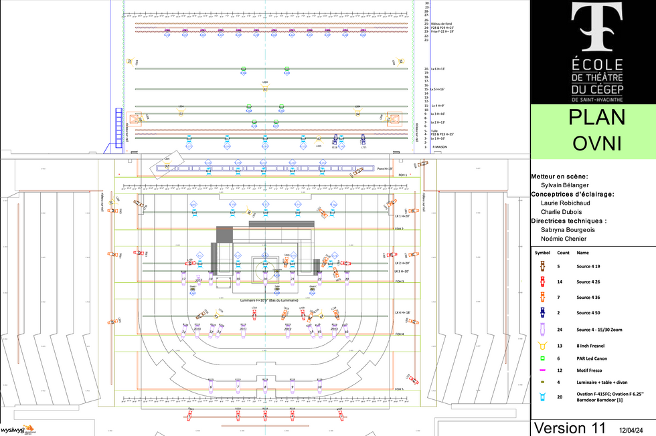Click the '8 Inch Fresnel' legend name
Viewport: 656px width, 436px height.
(x=590, y=346)
